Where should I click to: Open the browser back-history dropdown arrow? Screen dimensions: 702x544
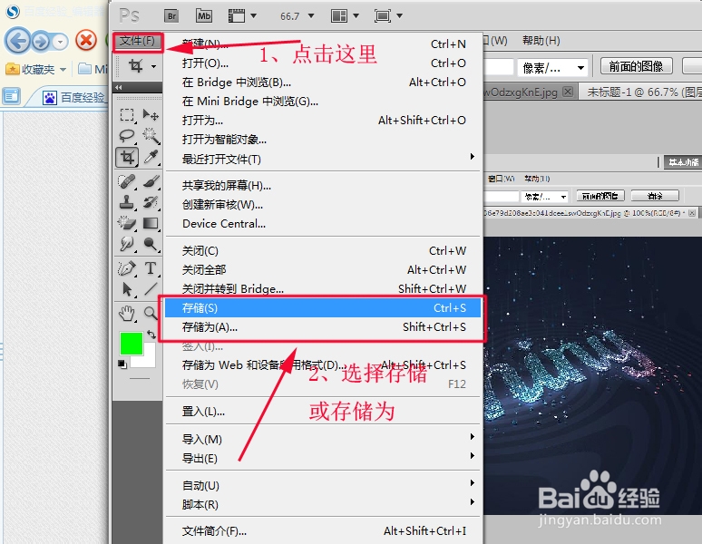[60, 42]
